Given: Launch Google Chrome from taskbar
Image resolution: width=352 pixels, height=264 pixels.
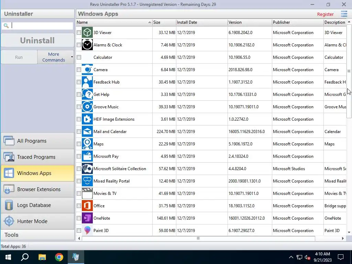Looking at the screenshot, I should click(x=59, y=257).
